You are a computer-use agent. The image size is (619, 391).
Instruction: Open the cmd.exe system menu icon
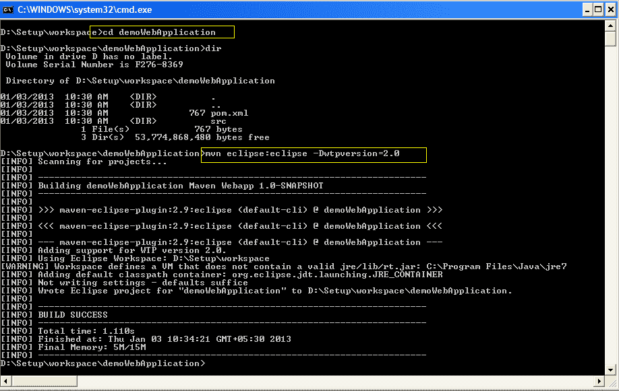8,9
